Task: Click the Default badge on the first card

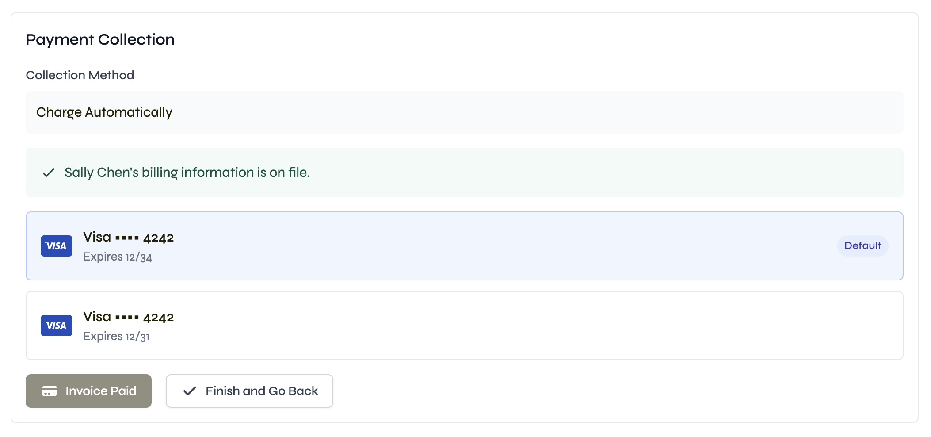Action: click(x=862, y=246)
